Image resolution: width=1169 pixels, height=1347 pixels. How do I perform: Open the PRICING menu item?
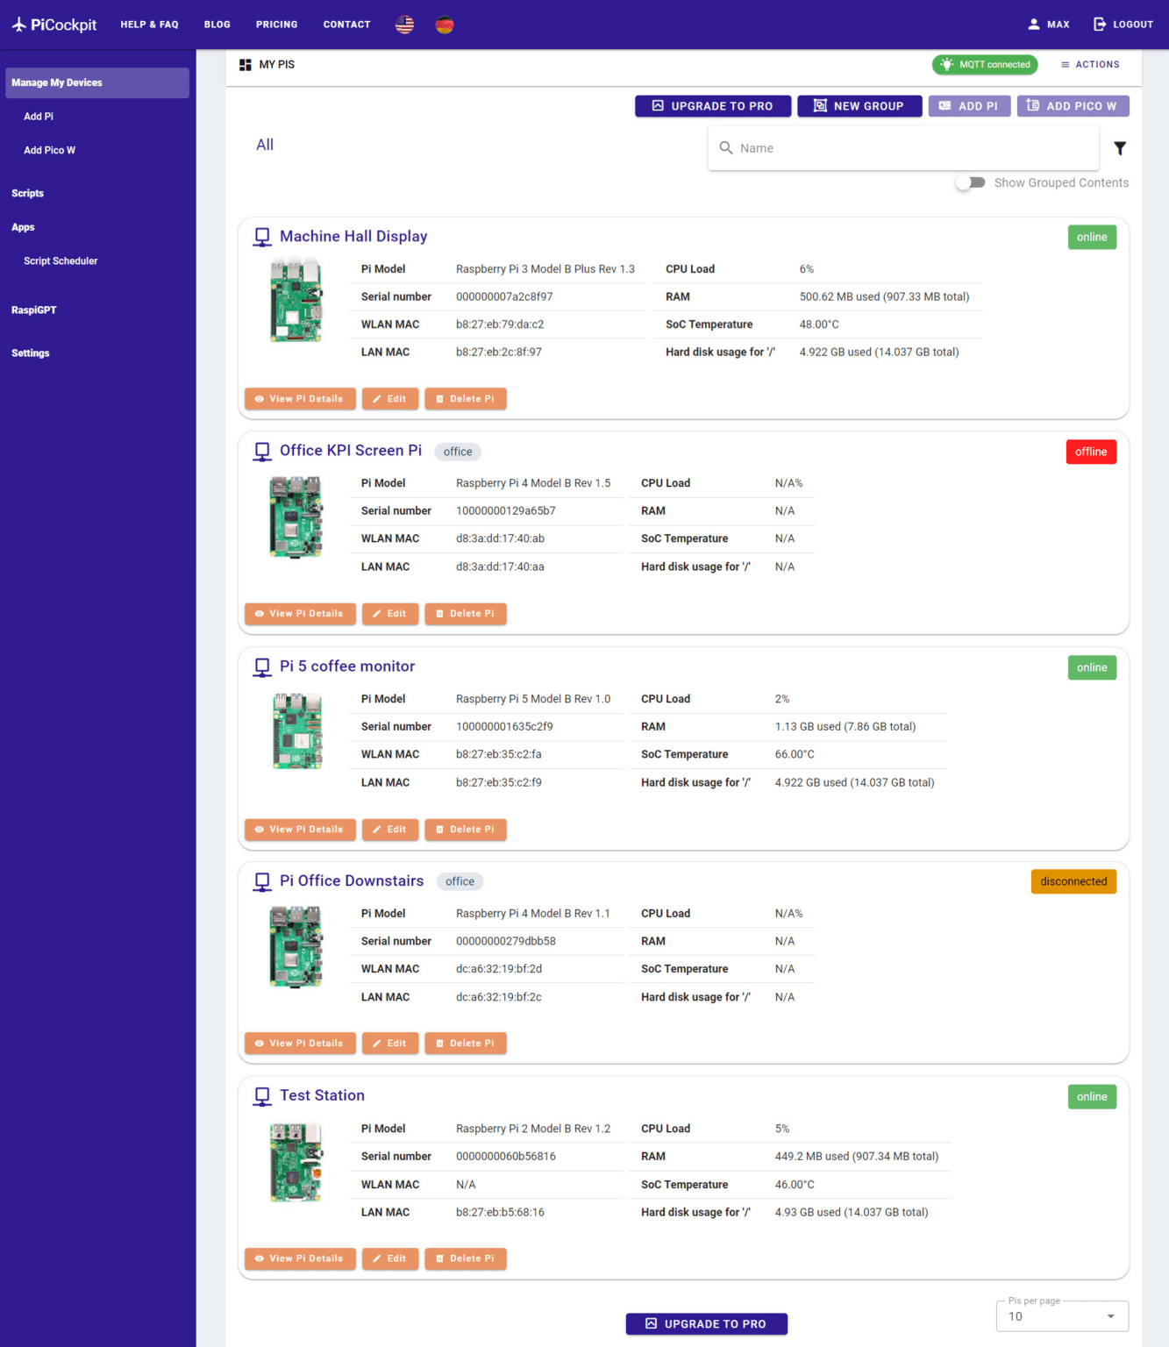pos(276,24)
